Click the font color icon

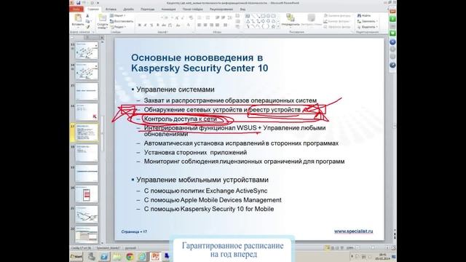tap(188, 25)
